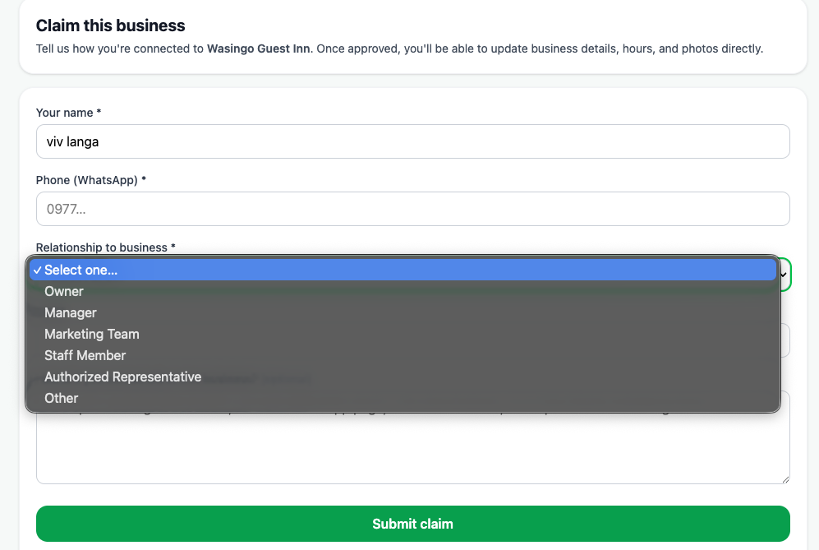The width and height of the screenshot is (819, 550).
Task: Click the Phone (WhatsApp) input field
Action: pyautogui.click(x=412, y=209)
